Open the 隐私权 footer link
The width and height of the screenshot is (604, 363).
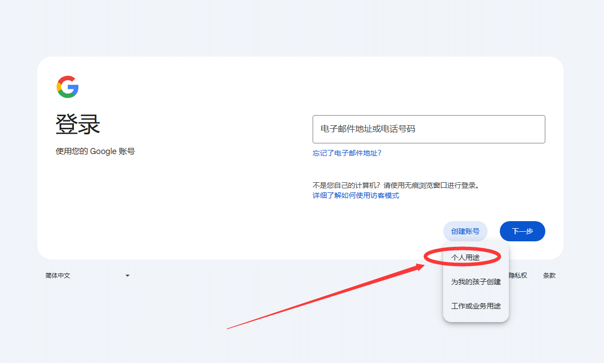517,276
